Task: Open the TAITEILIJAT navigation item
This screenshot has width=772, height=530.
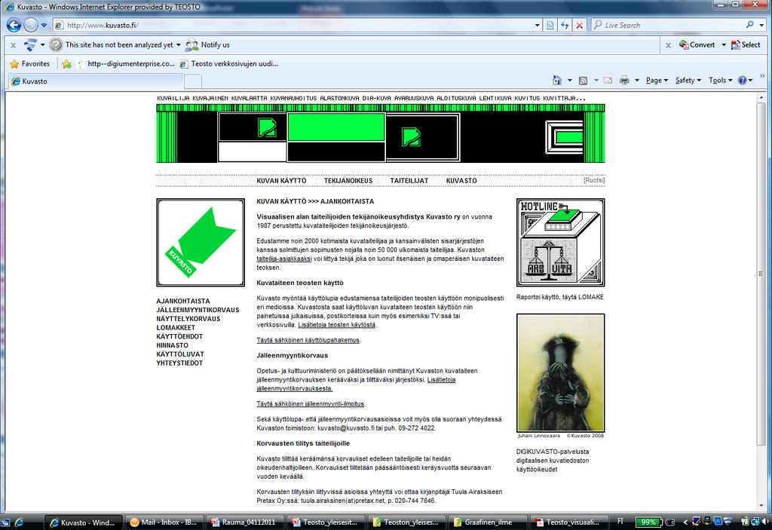Action: [x=409, y=181]
